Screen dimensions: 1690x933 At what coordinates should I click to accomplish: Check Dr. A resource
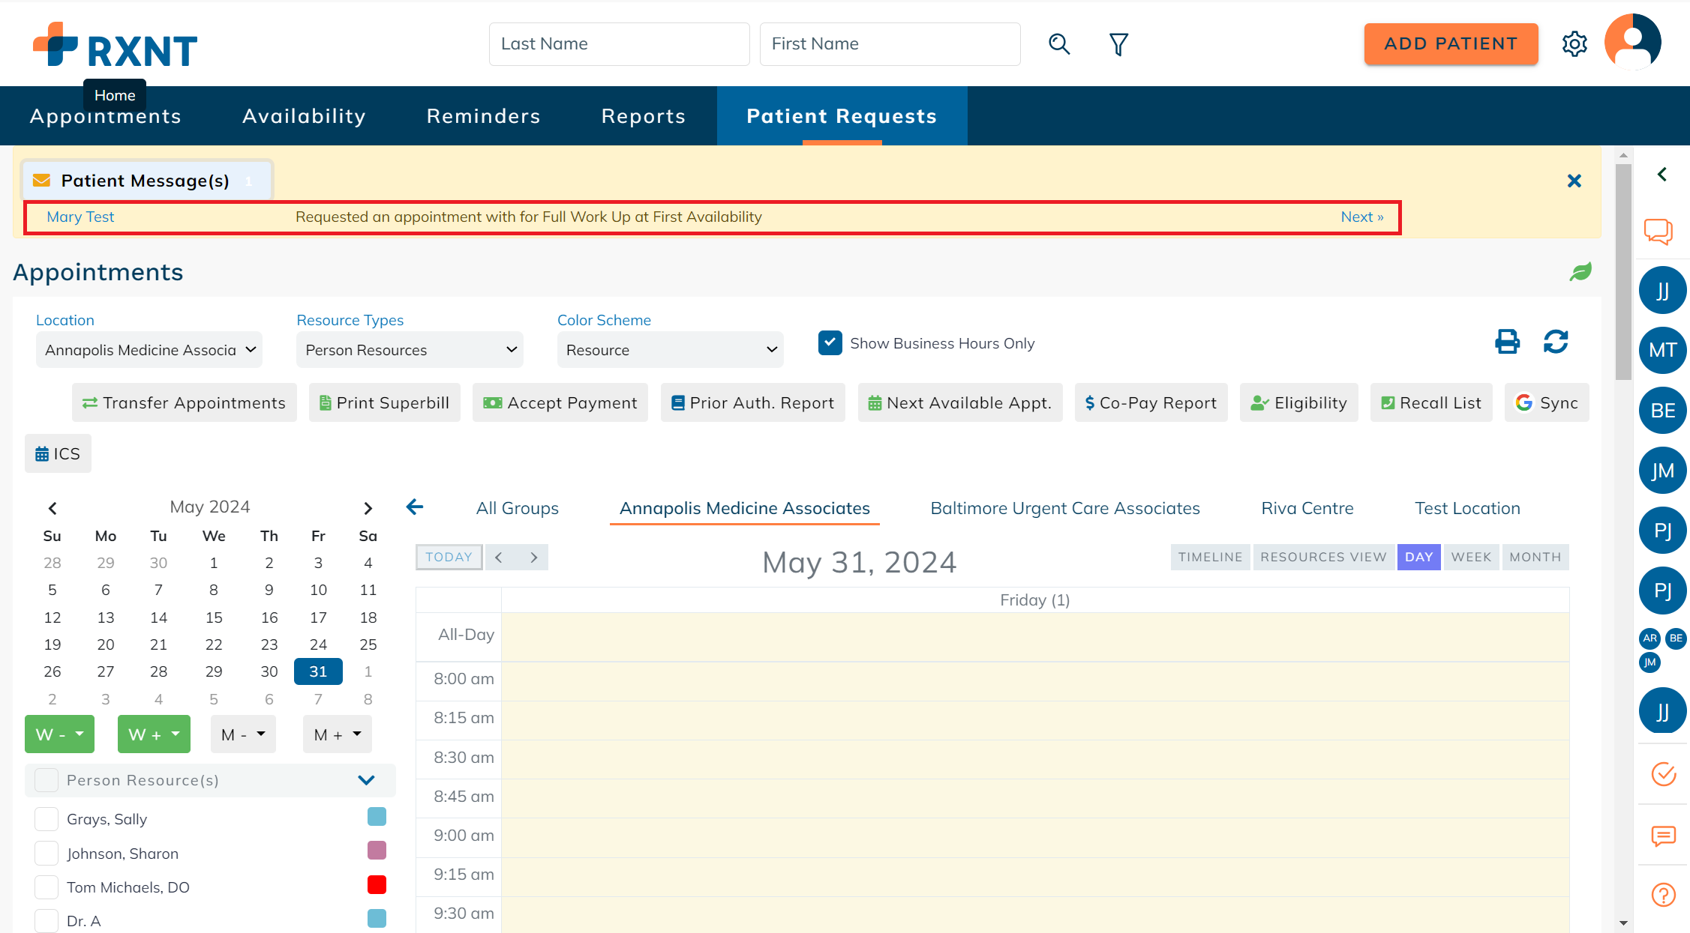(x=47, y=921)
